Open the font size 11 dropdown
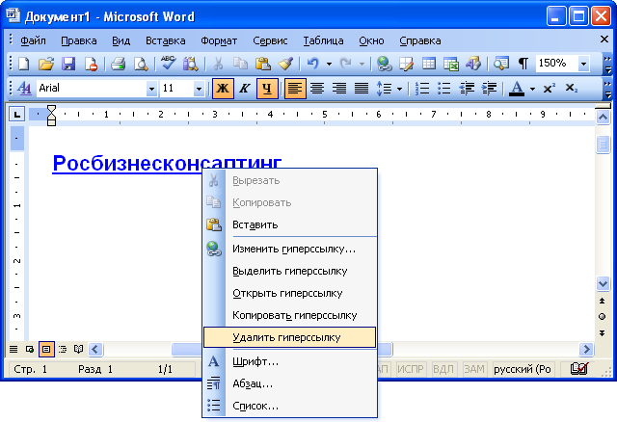This screenshot has height=422, width=617. tap(199, 89)
